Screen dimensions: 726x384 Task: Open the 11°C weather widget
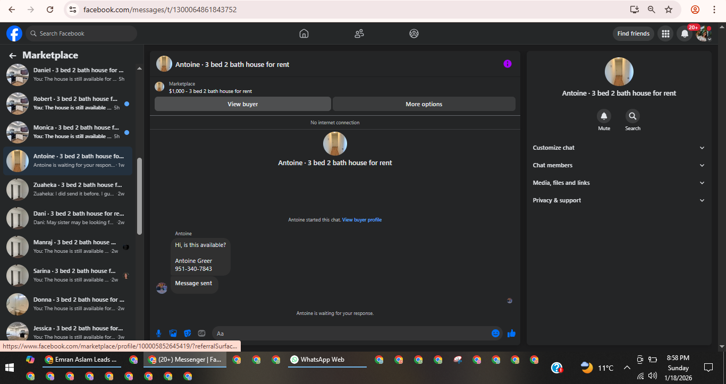[597, 368]
